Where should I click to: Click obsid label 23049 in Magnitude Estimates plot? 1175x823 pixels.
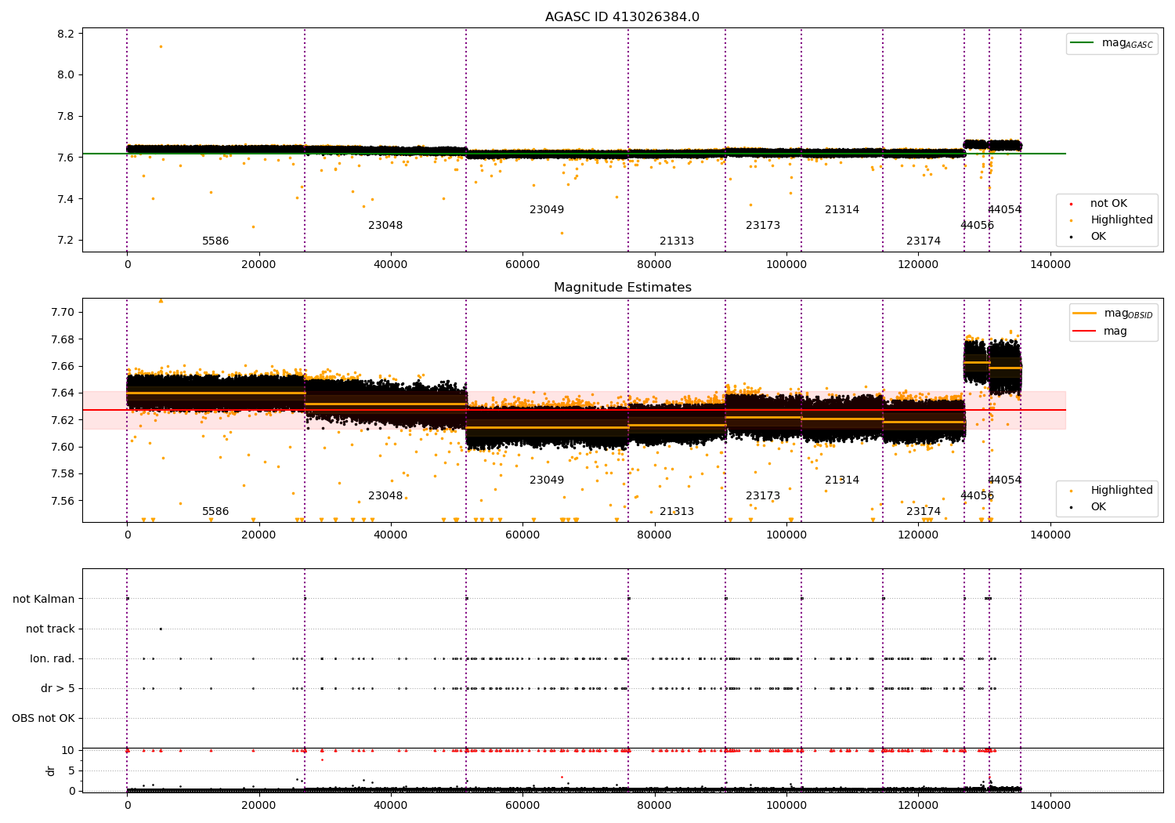[547, 480]
